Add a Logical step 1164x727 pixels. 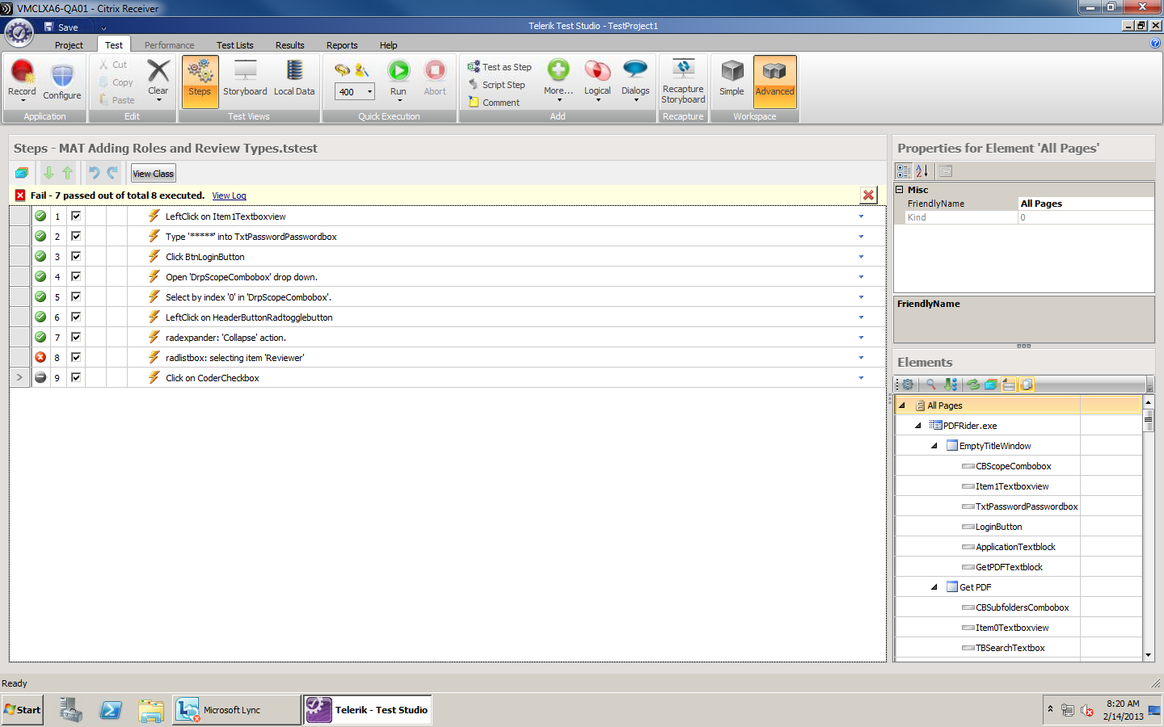[597, 78]
